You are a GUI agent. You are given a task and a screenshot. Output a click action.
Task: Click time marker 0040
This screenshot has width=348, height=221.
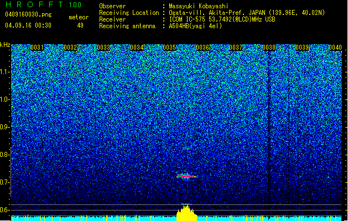[335, 48]
